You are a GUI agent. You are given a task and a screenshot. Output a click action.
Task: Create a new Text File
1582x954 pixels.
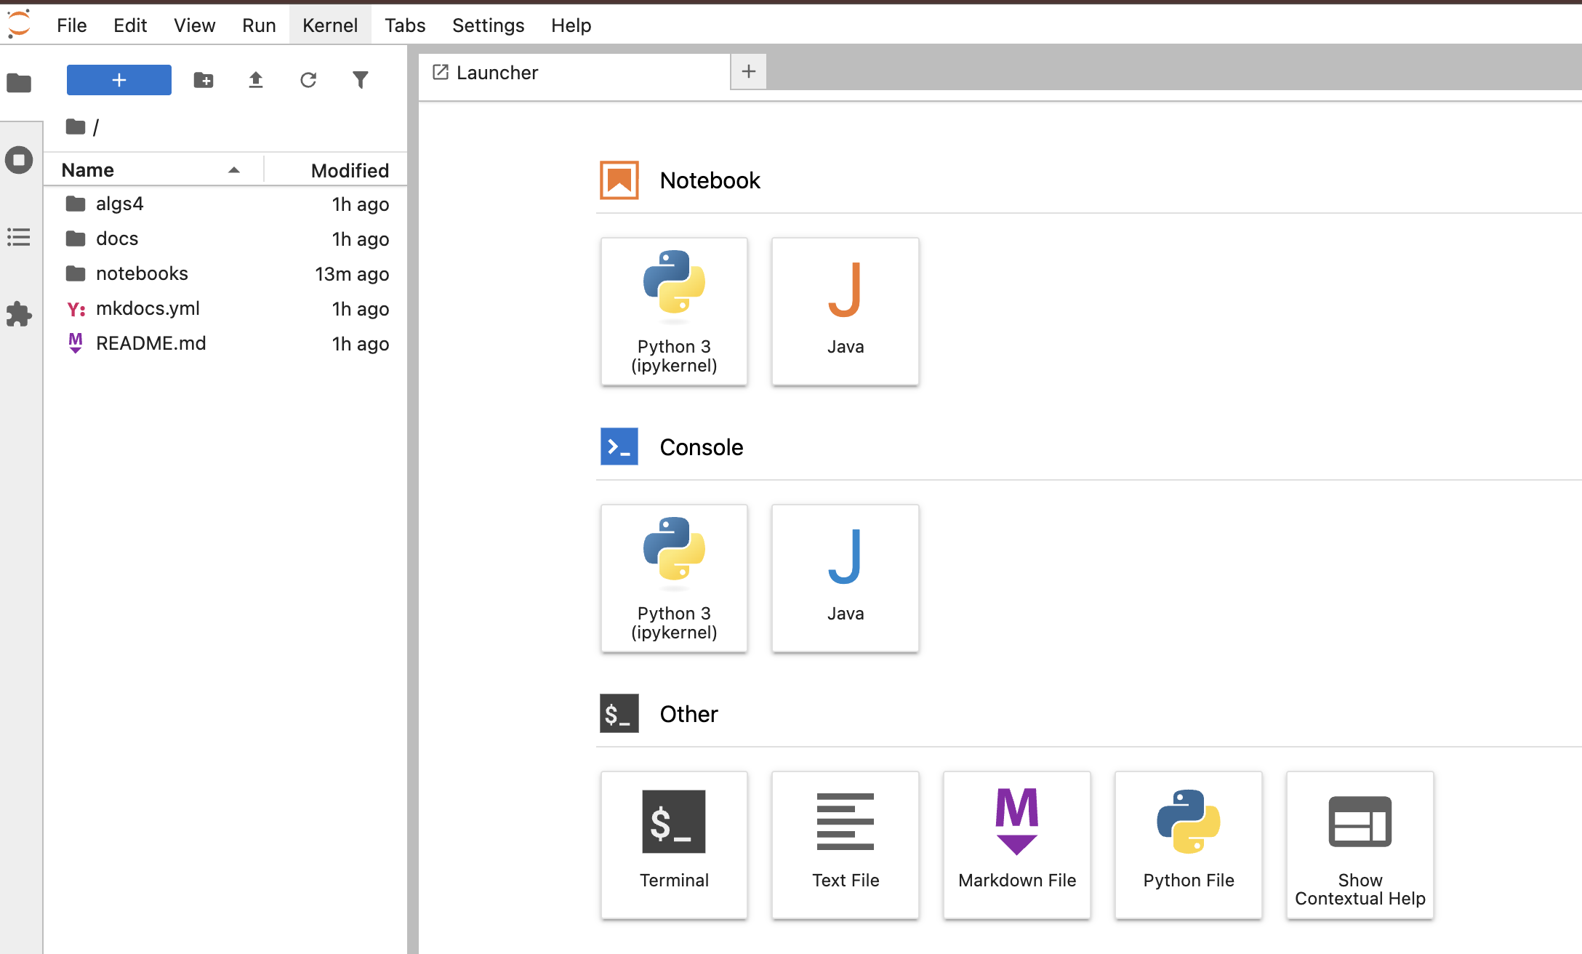[x=846, y=845]
